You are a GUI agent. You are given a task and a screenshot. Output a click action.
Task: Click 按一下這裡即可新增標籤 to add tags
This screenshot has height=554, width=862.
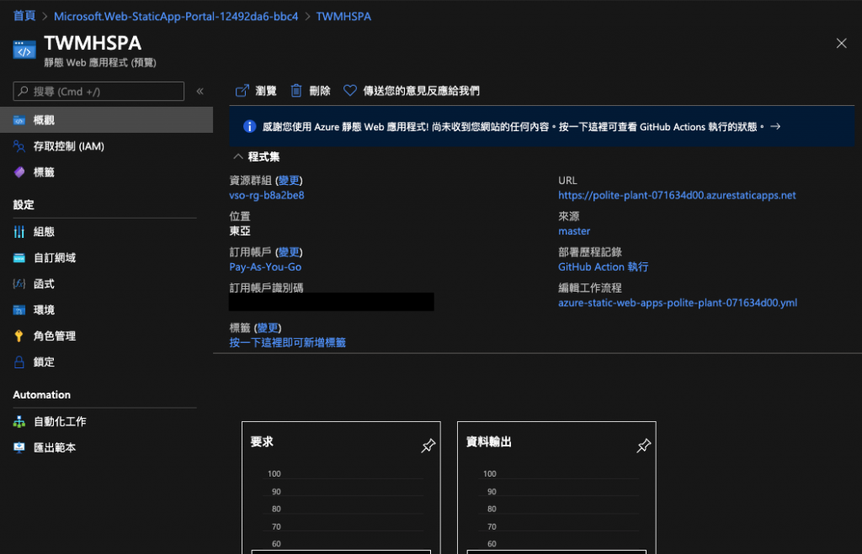pos(288,343)
